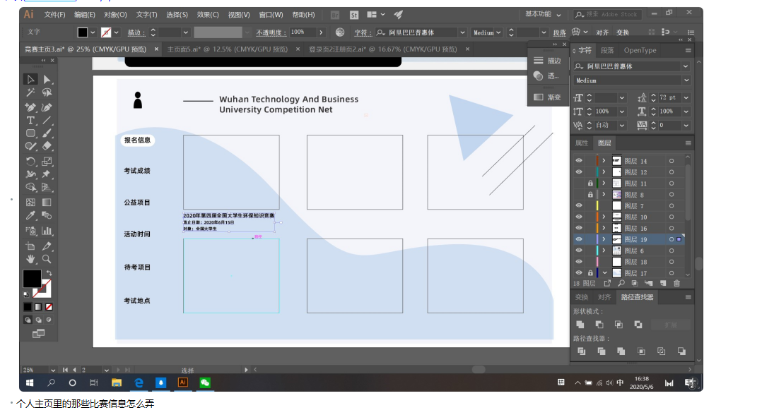Activate the Zoom magnifier tool

[x=47, y=259]
